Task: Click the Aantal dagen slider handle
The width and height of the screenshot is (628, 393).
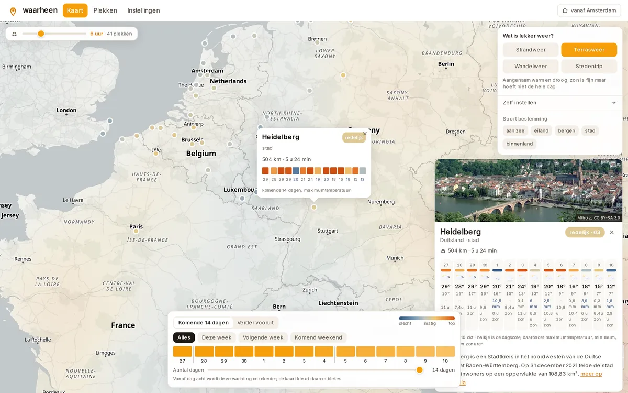Action: pyautogui.click(x=419, y=370)
